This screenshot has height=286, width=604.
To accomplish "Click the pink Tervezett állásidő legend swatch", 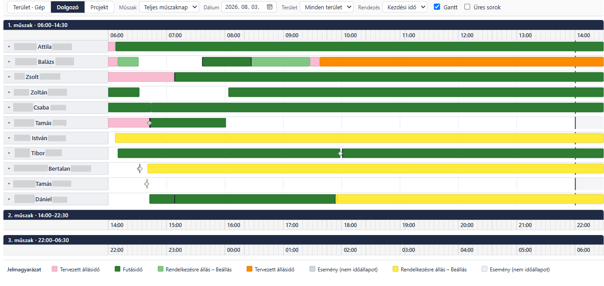I will coord(55,269).
